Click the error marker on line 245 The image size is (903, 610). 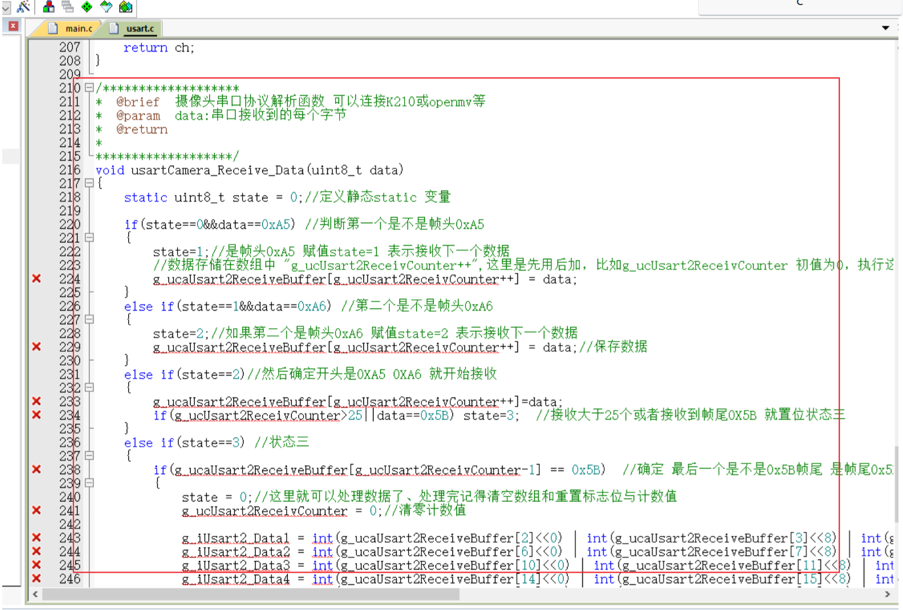click(x=37, y=565)
